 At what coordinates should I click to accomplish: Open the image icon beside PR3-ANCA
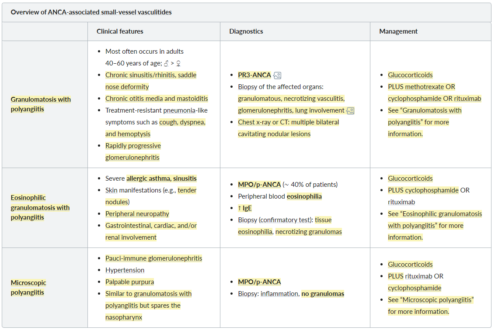pyautogui.click(x=277, y=76)
